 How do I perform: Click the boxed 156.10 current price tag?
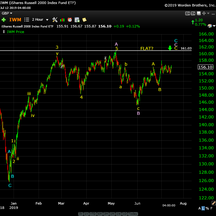point(206,67)
